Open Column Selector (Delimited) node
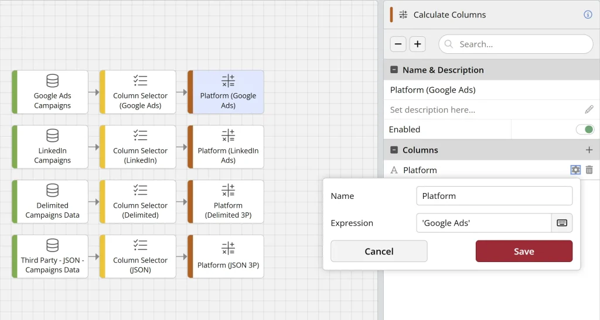 coord(138,202)
